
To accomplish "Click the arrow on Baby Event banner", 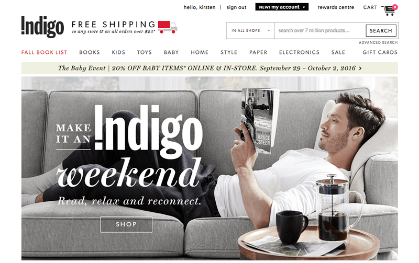I will tap(360, 68).
